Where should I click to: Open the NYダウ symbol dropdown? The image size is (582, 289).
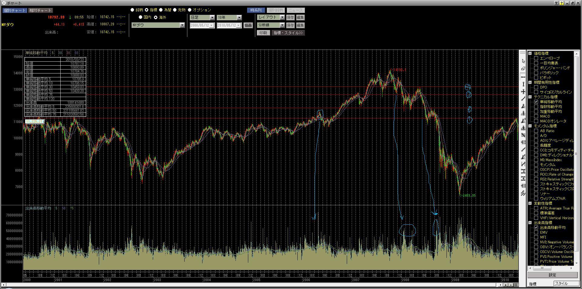click(158, 25)
